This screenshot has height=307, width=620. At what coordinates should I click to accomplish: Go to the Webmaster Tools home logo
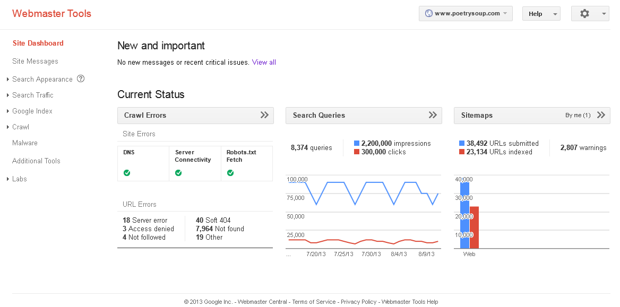coord(52,13)
